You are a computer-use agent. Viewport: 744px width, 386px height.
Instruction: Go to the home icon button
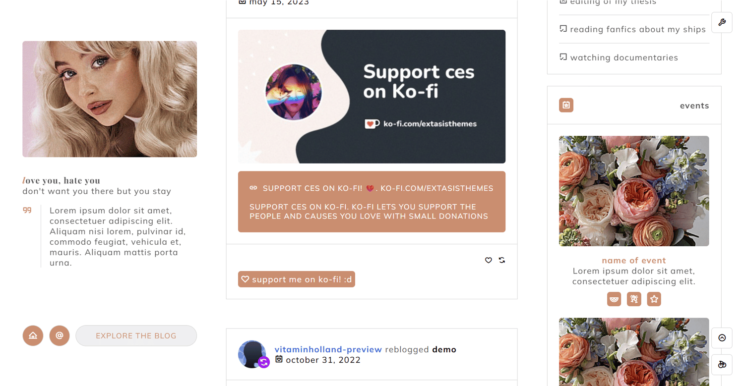(33, 335)
